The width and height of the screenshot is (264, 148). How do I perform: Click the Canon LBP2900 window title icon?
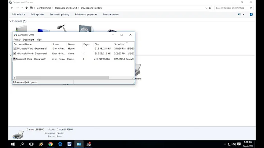click(15, 35)
